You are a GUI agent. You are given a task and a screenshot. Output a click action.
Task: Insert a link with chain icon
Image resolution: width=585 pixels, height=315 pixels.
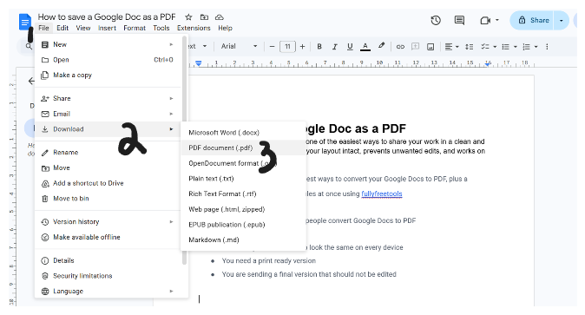tap(400, 47)
